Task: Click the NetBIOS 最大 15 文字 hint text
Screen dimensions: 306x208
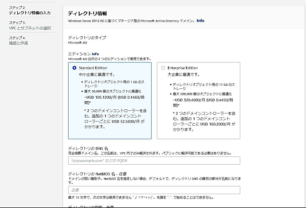Action: pos(141,198)
